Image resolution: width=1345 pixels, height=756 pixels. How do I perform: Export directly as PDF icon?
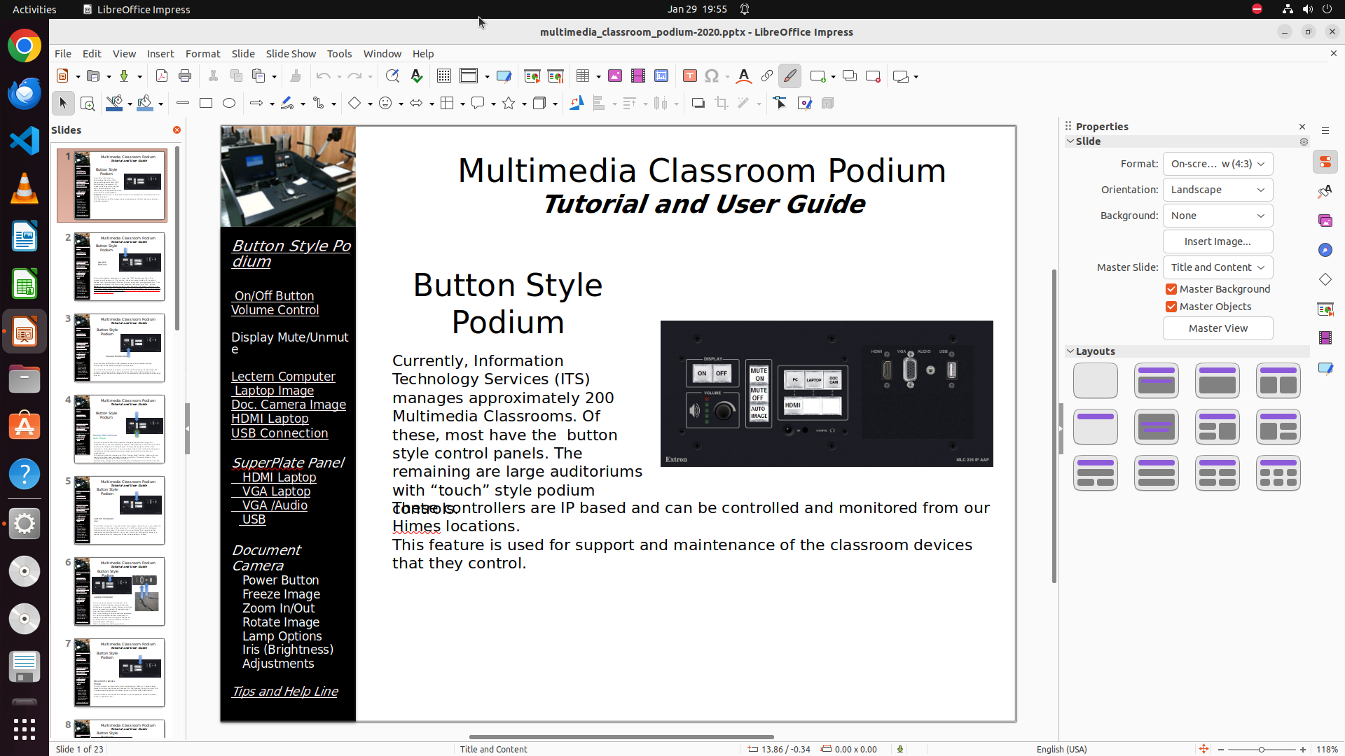click(162, 76)
